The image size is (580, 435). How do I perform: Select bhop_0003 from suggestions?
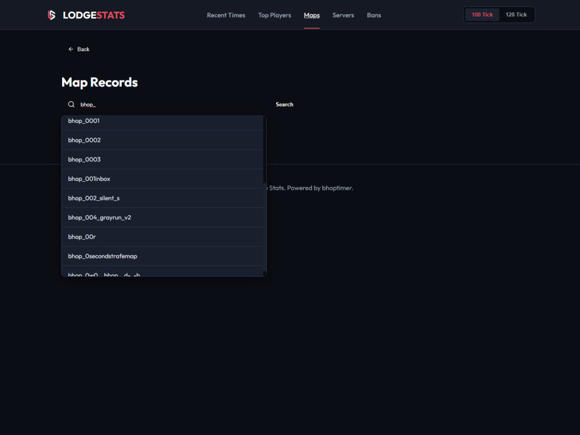[162, 159]
